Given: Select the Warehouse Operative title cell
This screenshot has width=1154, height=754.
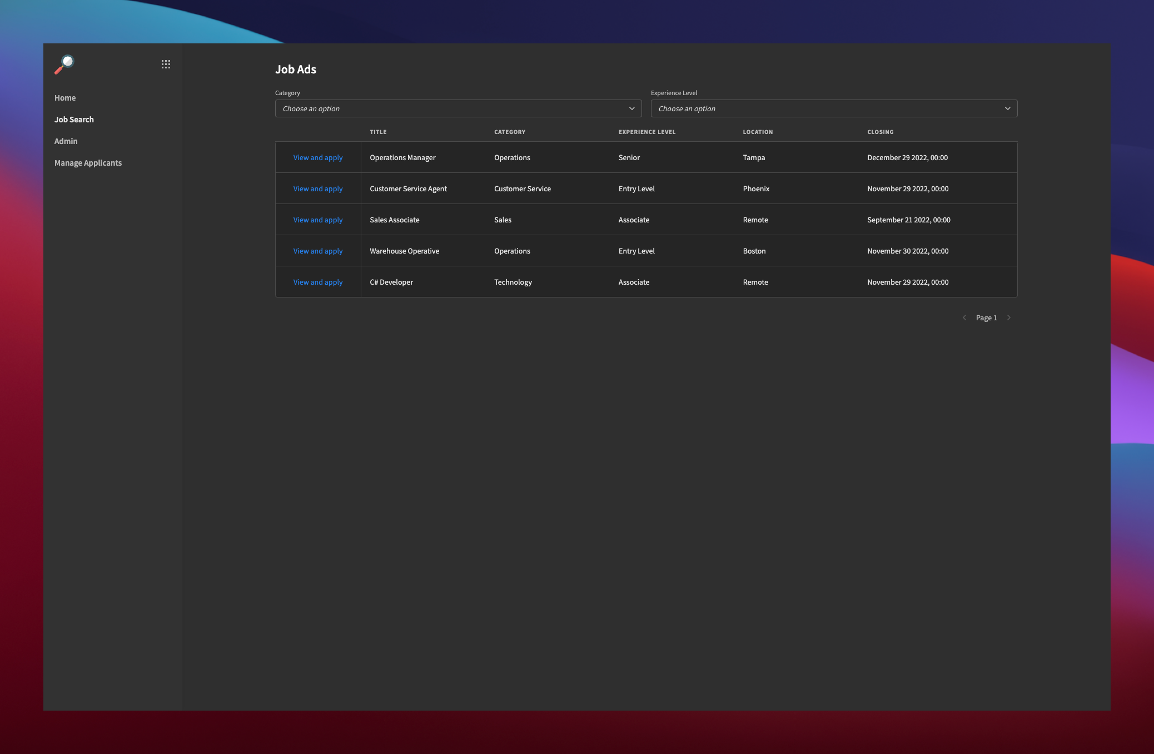Looking at the screenshot, I should click(x=404, y=251).
